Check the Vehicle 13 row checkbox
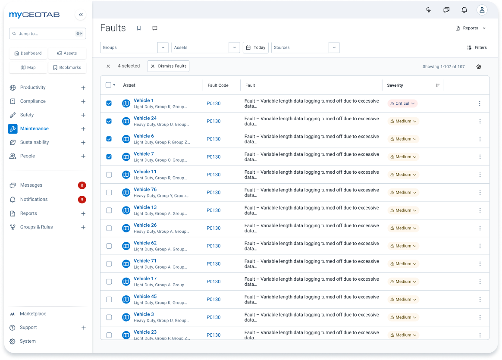The width and height of the screenshot is (502, 360). pos(109,210)
